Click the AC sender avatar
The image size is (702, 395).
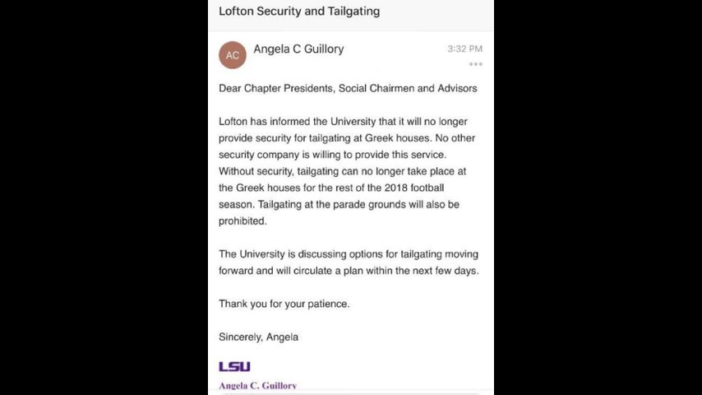pyautogui.click(x=233, y=55)
